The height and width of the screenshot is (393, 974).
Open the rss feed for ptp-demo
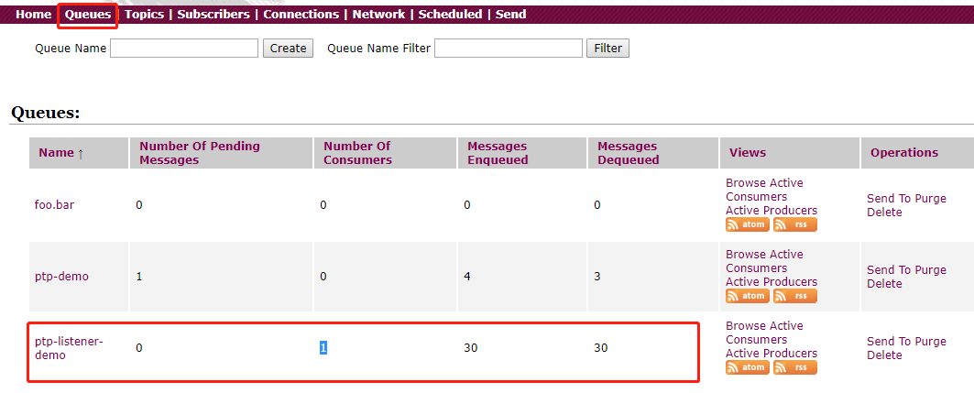coord(794,296)
